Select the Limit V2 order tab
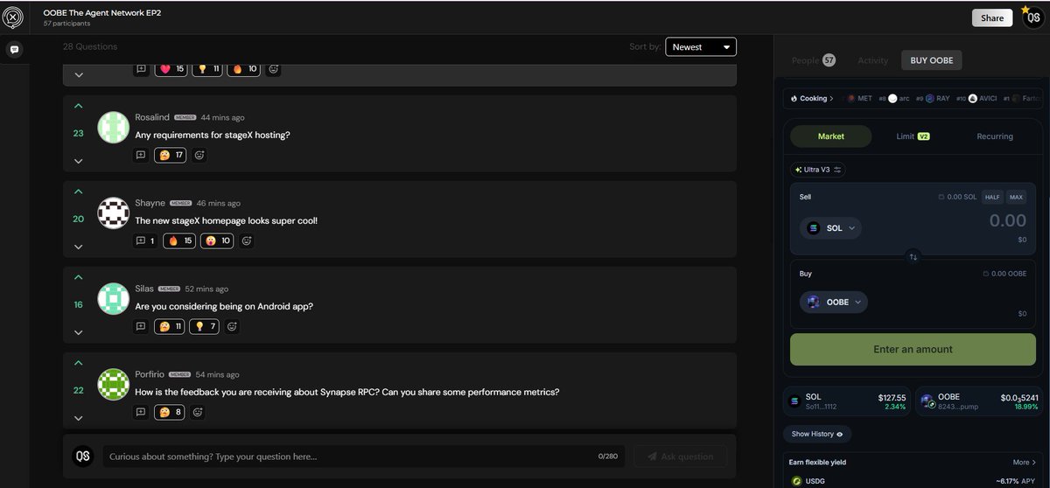The width and height of the screenshot is (1050, 488). pos(913,136)
